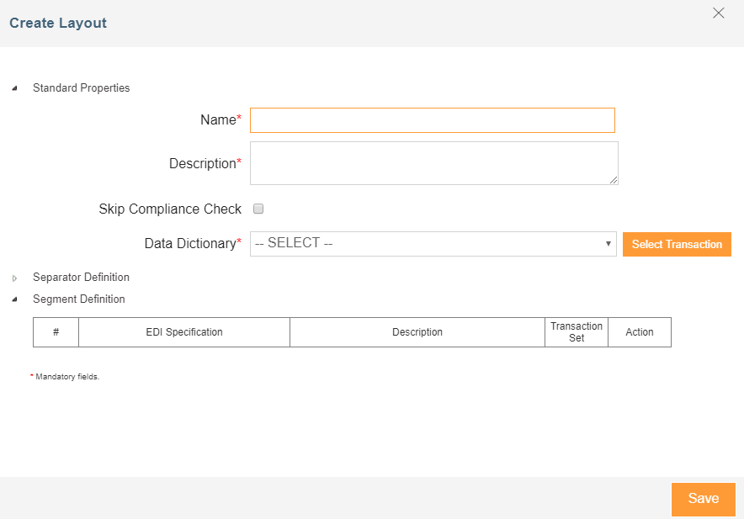Click the Action column header
The width and height of the screenshot is (744, 519).
click(x=640, y=332)
